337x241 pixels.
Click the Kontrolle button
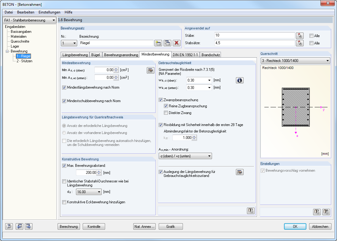(x=94, y=227)
